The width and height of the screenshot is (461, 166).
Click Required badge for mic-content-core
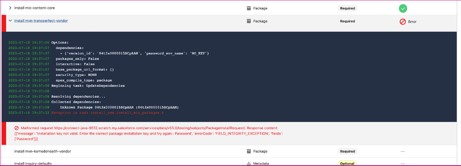tap(347, 8)
